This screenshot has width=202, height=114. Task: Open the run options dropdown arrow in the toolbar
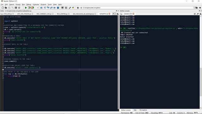pyautogui.click(x=38, y=8)
